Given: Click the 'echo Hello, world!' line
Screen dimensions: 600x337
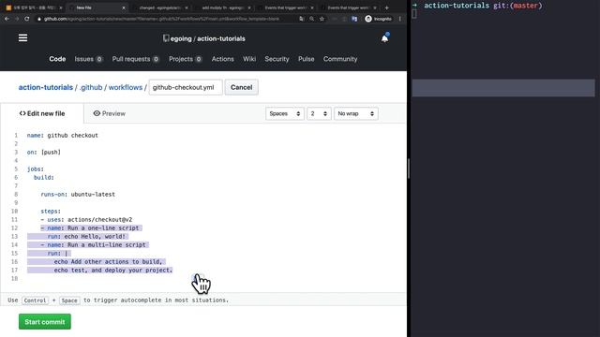Looking at the screenshot, I should pos(86,236).
